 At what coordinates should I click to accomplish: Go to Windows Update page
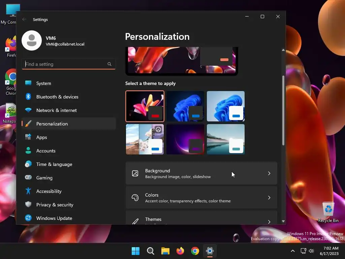pyautogui.click(x=69, y=218)
